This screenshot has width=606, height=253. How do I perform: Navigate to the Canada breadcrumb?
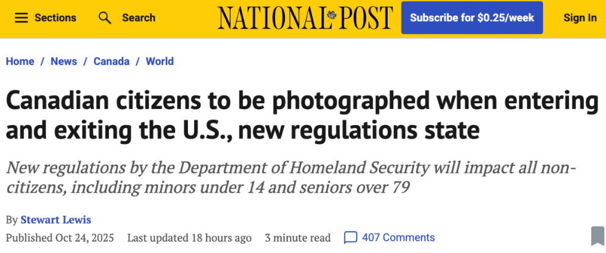pyautogui.click(x=111, y=61)
